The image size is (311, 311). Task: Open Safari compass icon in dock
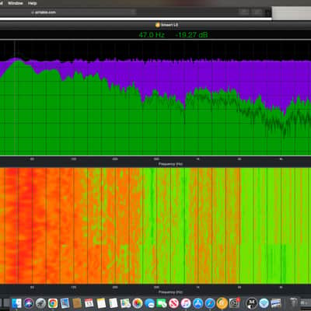coord(210,302)
